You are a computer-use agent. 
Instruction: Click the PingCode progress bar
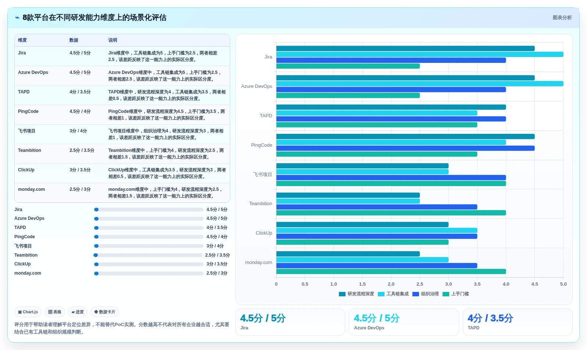click(x=148, y=237)
